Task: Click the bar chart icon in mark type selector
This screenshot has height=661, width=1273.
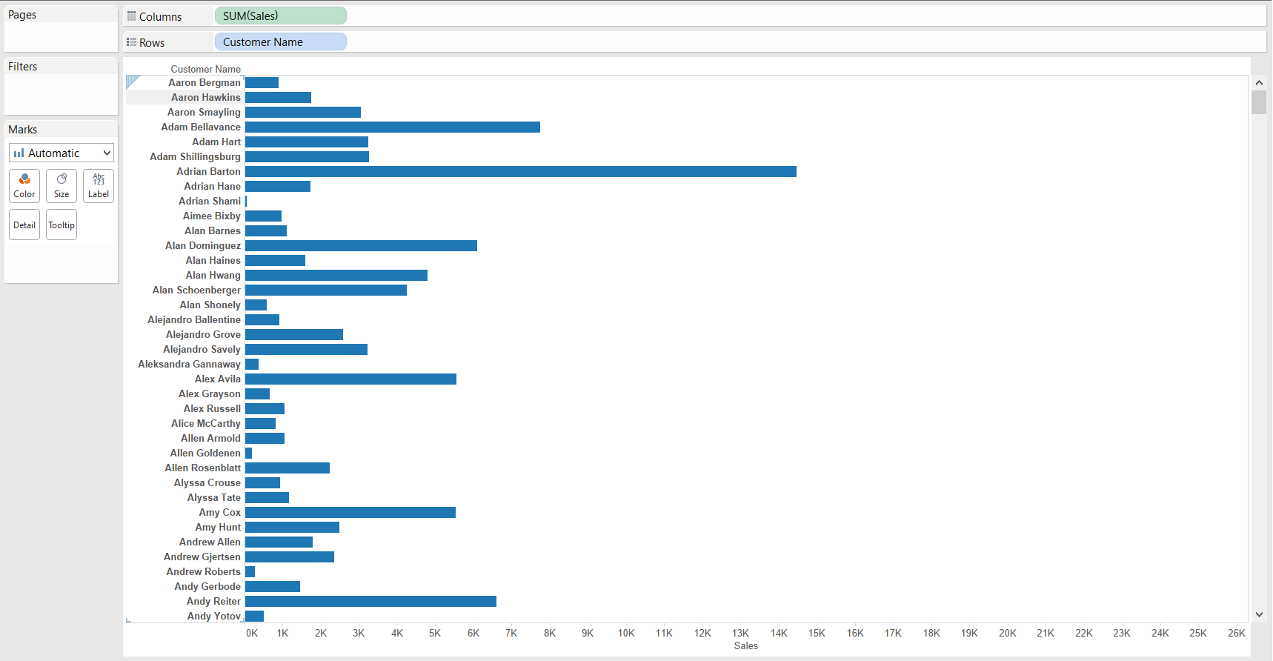Action: pos(19,153)
